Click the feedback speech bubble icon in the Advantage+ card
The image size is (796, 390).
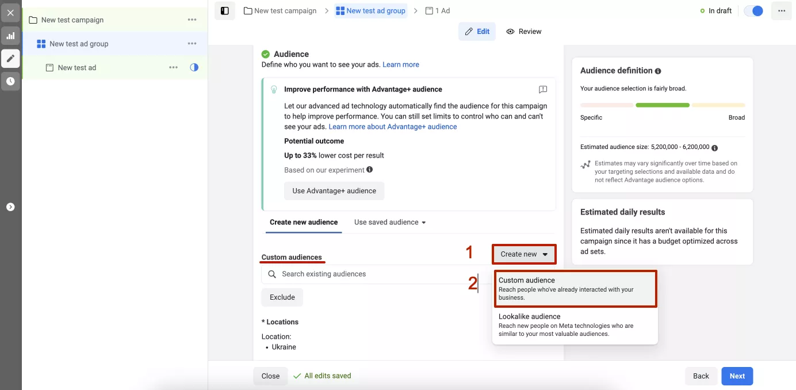(543, 90)
